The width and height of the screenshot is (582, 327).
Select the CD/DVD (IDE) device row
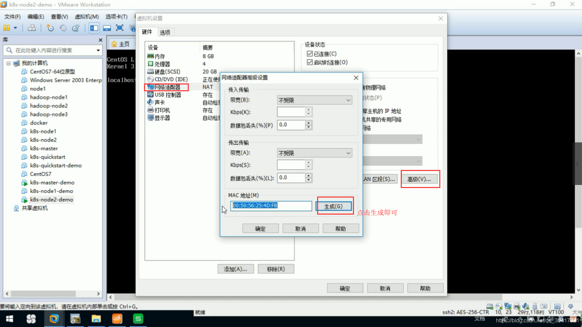click(x=184, y=79)
